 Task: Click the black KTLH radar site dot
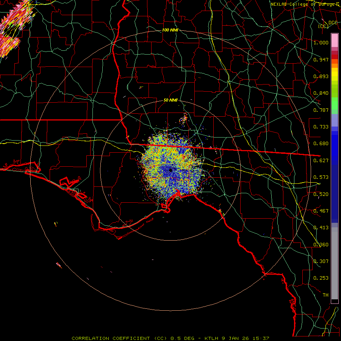171,170
